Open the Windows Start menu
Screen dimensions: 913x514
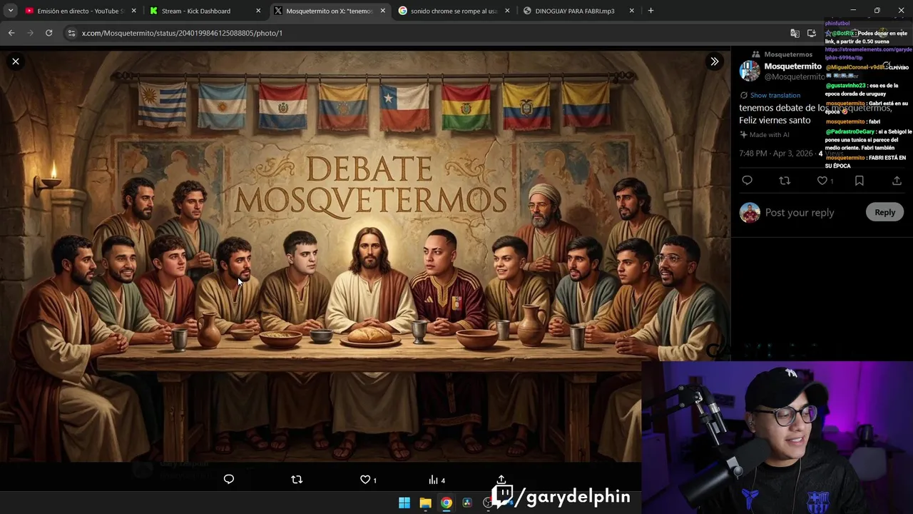[x=404, y=503]
